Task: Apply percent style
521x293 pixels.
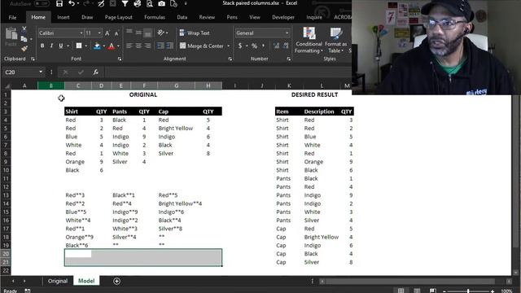Action: click(x=254, y=46)
